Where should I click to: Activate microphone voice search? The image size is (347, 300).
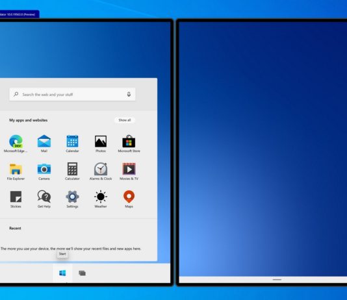click(129, 94)
